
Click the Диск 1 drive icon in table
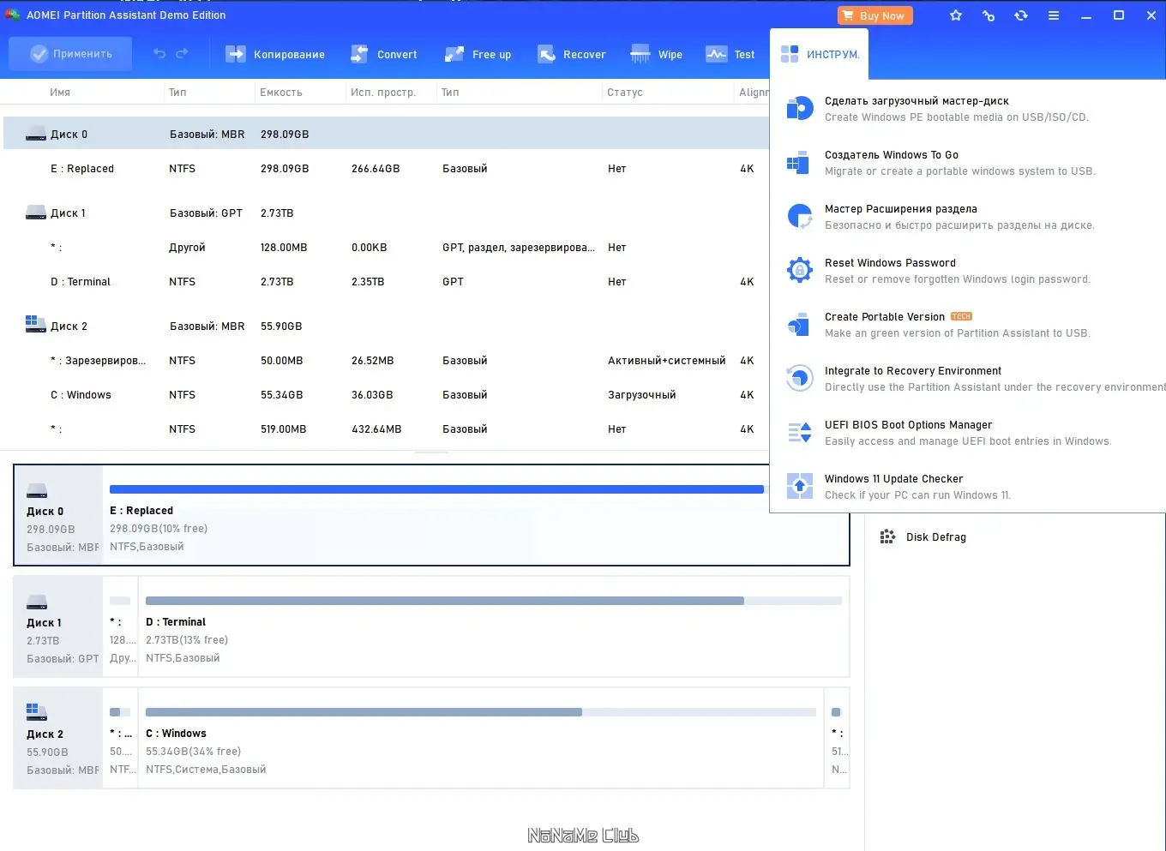36,213
